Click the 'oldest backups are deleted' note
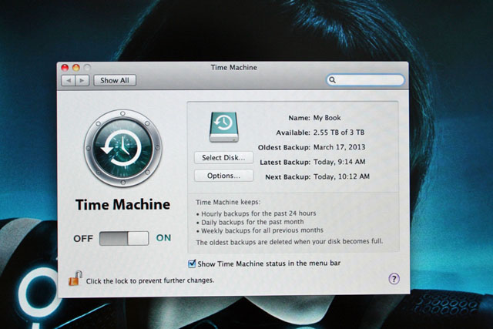Image resolution: width=493 pixels, height=329 pixels. pyautogui.click(x=290, y=242)
